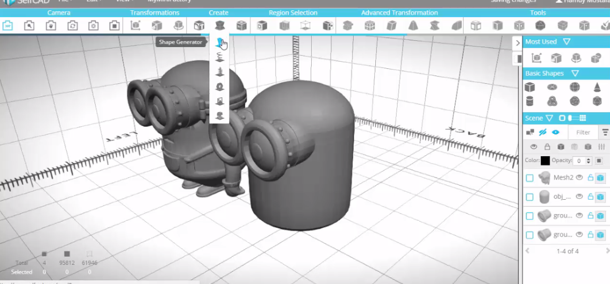Select Move tool in Transformations toolbar
This screenshot has width=610, height=284.
click(135, 26)
